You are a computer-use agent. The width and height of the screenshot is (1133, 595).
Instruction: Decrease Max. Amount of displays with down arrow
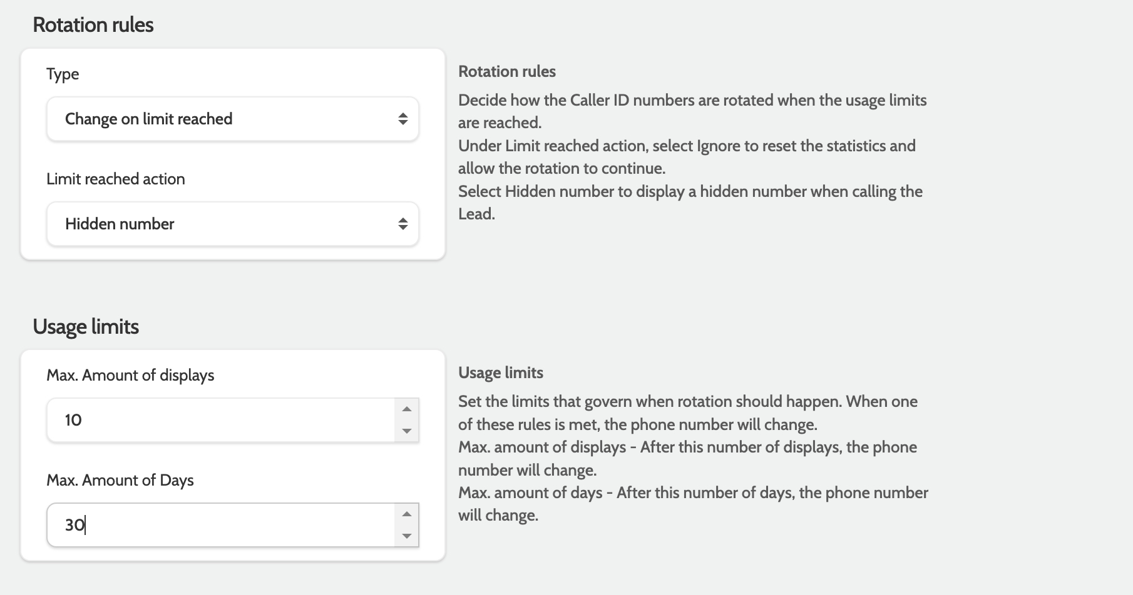[407, 431]
